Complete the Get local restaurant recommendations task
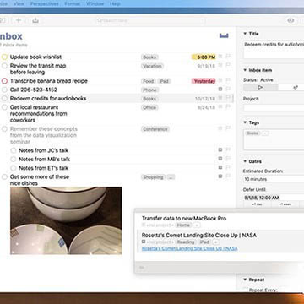The width and height of the screenshot is (304, 304). pyautogui.click(x=4, y=107)
